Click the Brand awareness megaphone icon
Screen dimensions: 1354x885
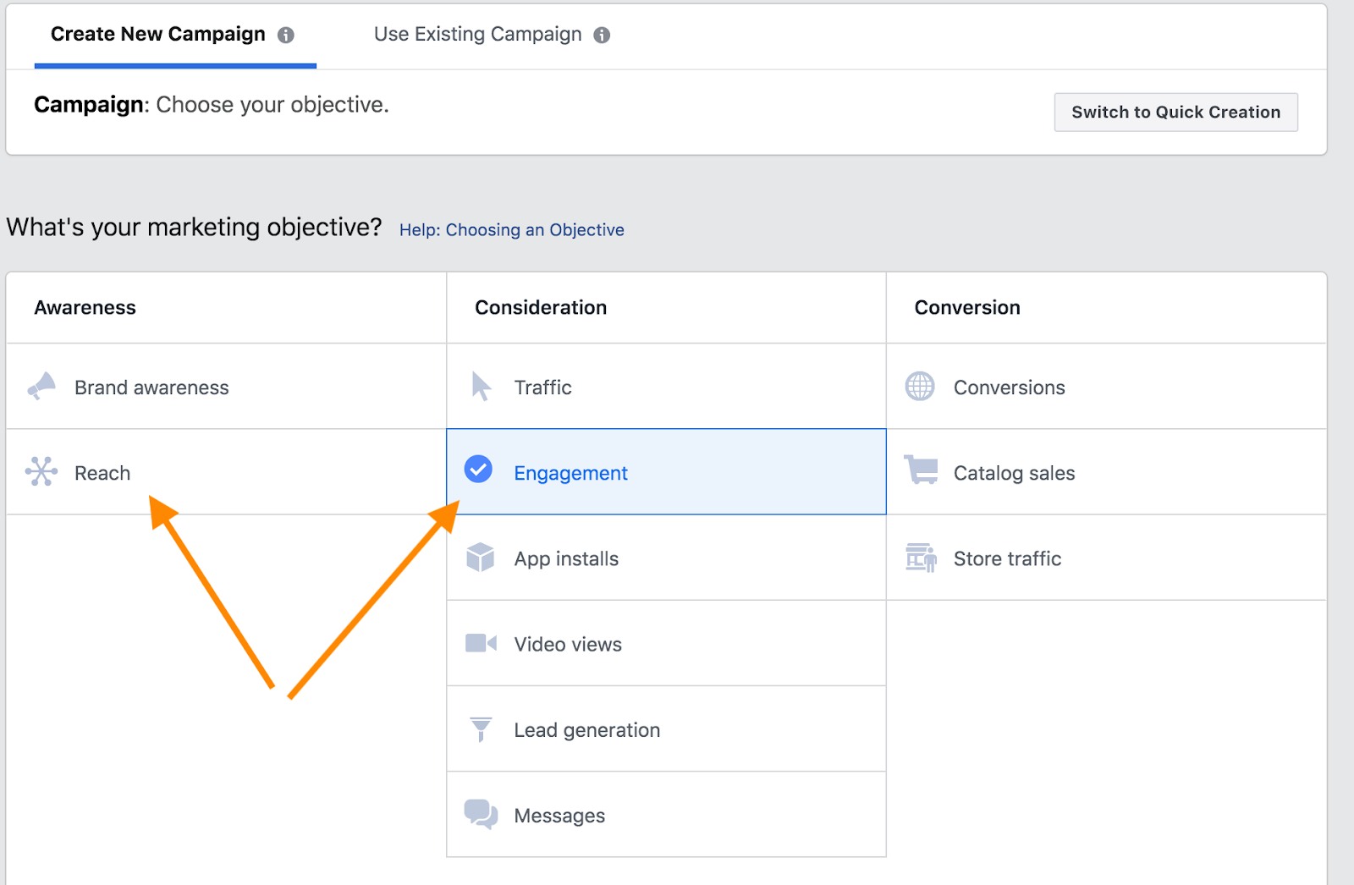coord(41,387)
